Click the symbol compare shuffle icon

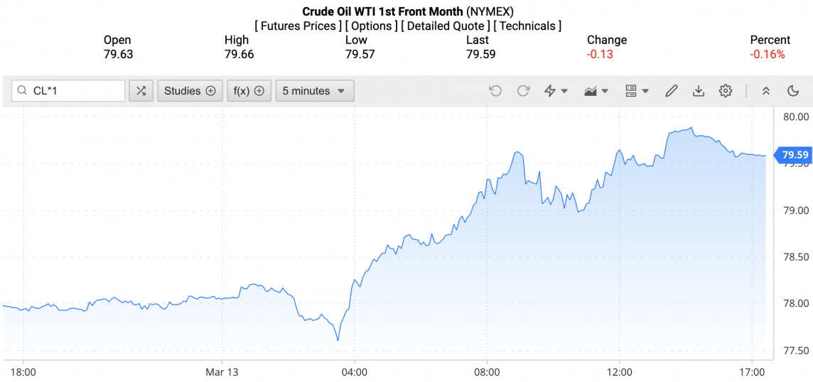pos(141,91)
